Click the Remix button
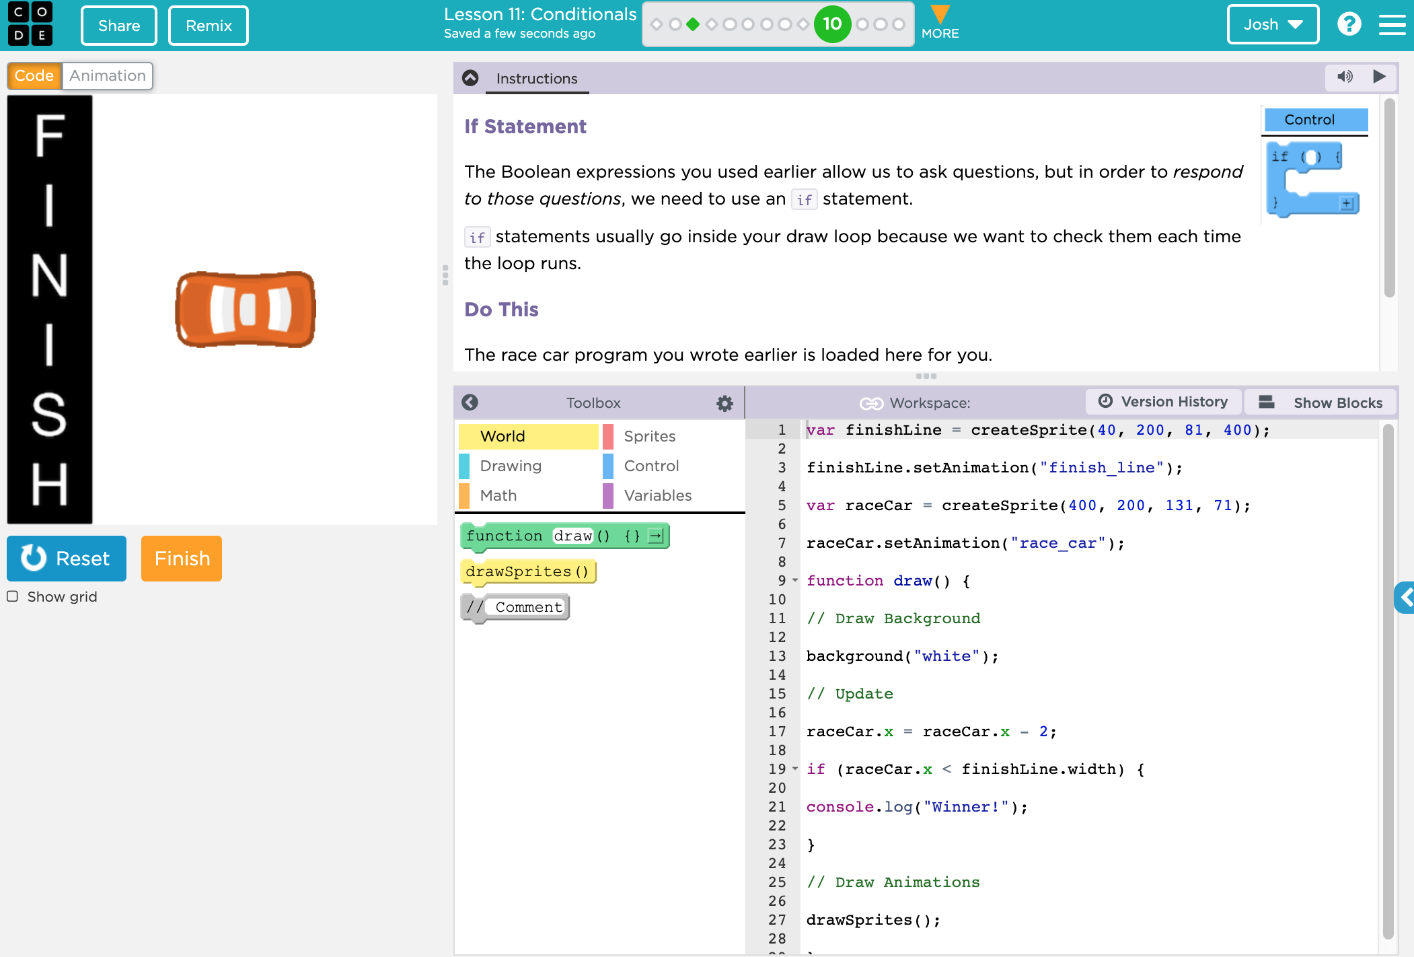The width and height of the screenshot is (1414, 957). [x=206, y=26]
